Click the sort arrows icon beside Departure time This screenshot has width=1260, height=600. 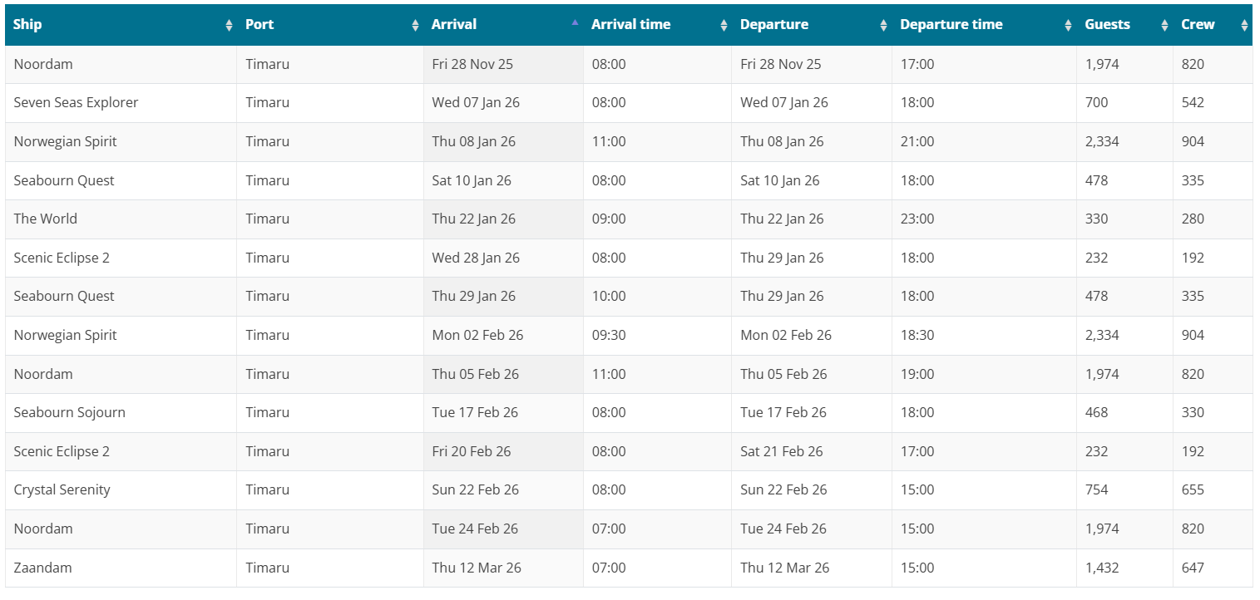click(x=1068, y=26)
